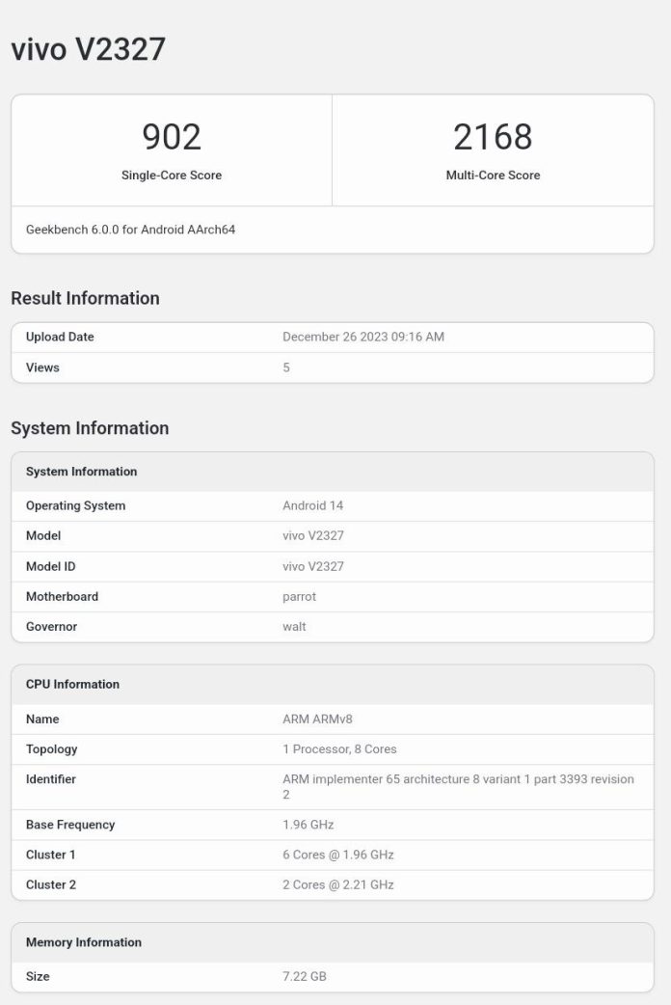Click the System Information table header

333,472
